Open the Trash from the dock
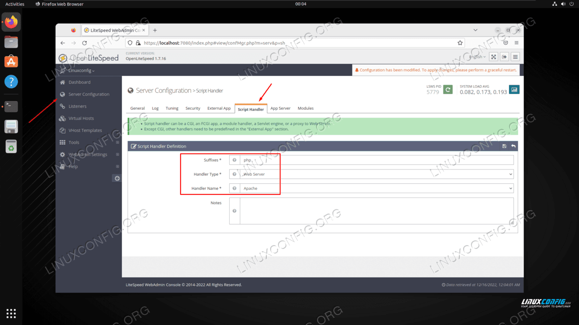This screenshot has height=325, width=579. [x=11, y=146]
